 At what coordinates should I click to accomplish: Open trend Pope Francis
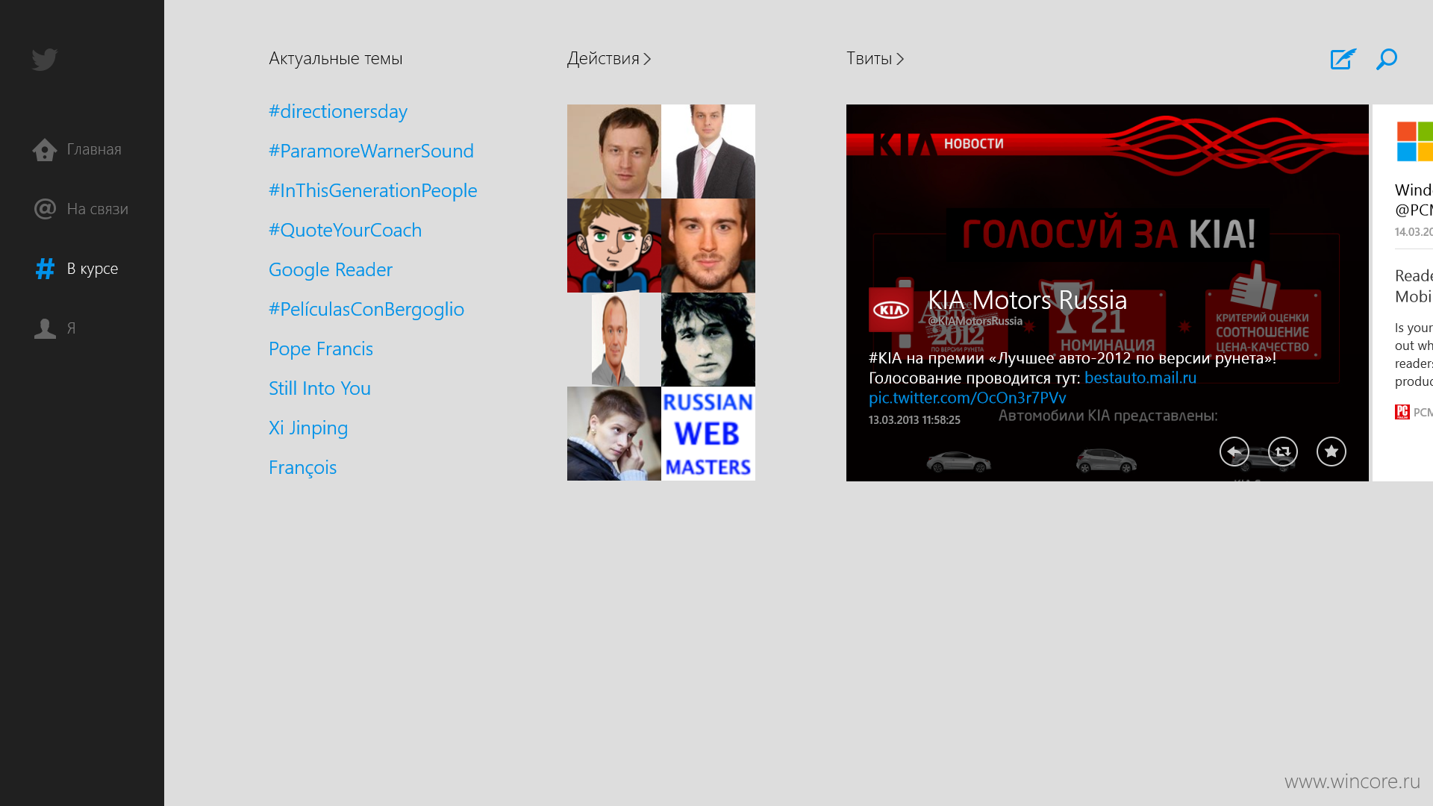tap(321, 349)
